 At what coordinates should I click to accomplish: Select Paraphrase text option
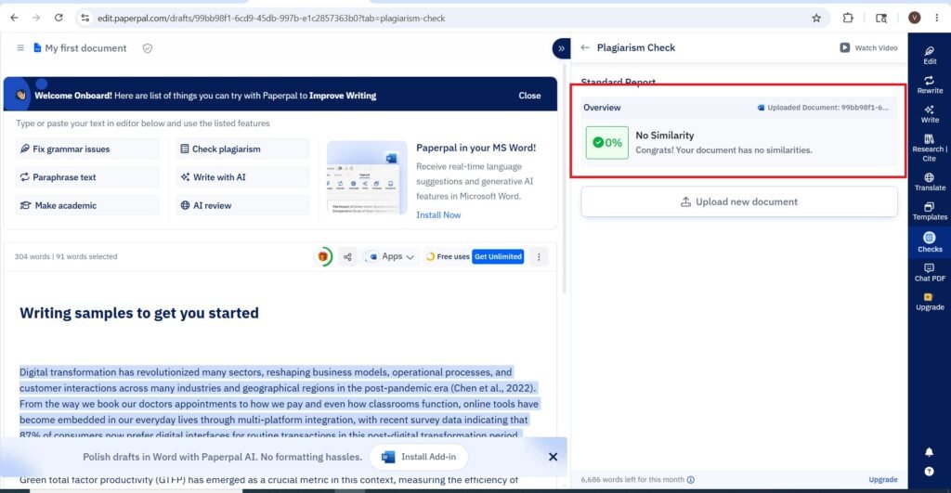click(x=87, y=177)
